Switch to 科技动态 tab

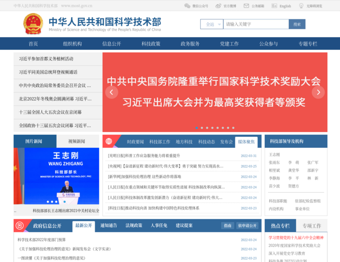click(x=207, y=142)
